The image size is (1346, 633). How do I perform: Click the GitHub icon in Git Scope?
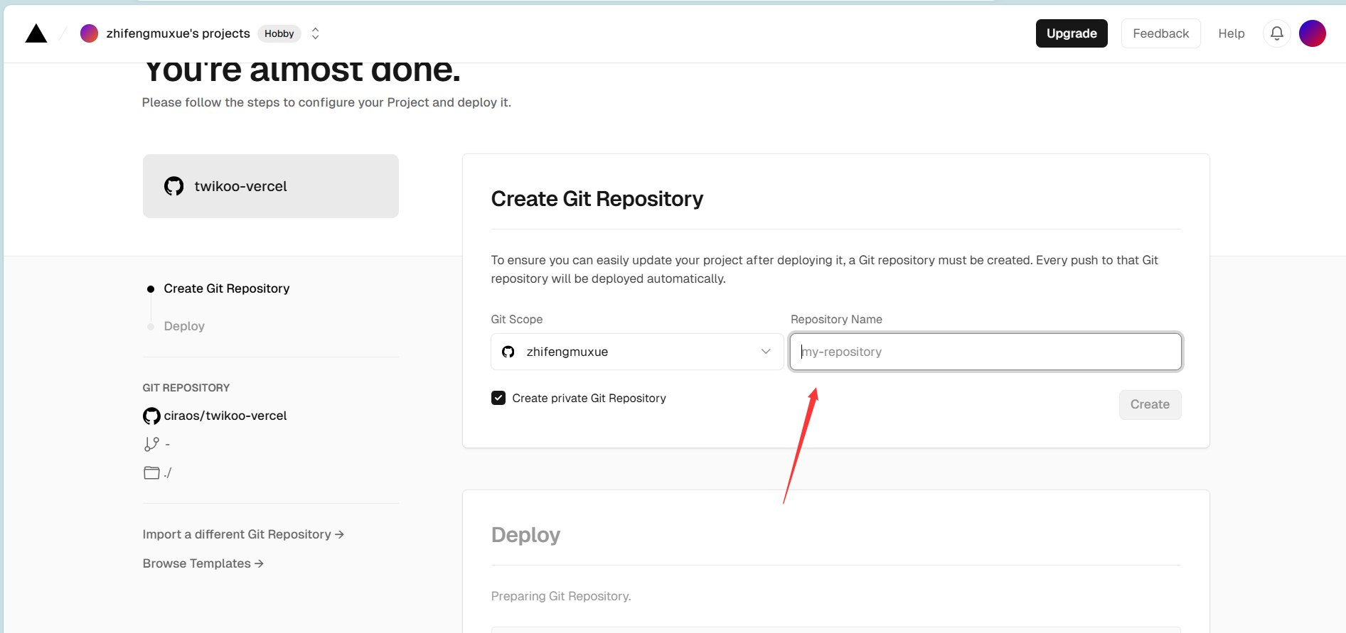coord(508,352)
